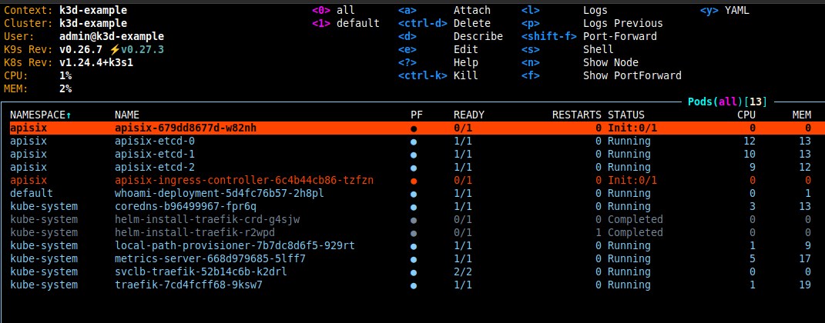Click port-forward dot for the traefik-7cd4fcff68-9ksw7 pod
Screen dimensions: 825x323
point(414,285)
